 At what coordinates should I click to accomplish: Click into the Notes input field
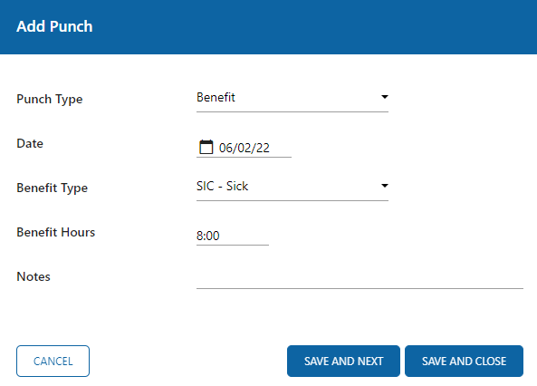pos(360,279)
